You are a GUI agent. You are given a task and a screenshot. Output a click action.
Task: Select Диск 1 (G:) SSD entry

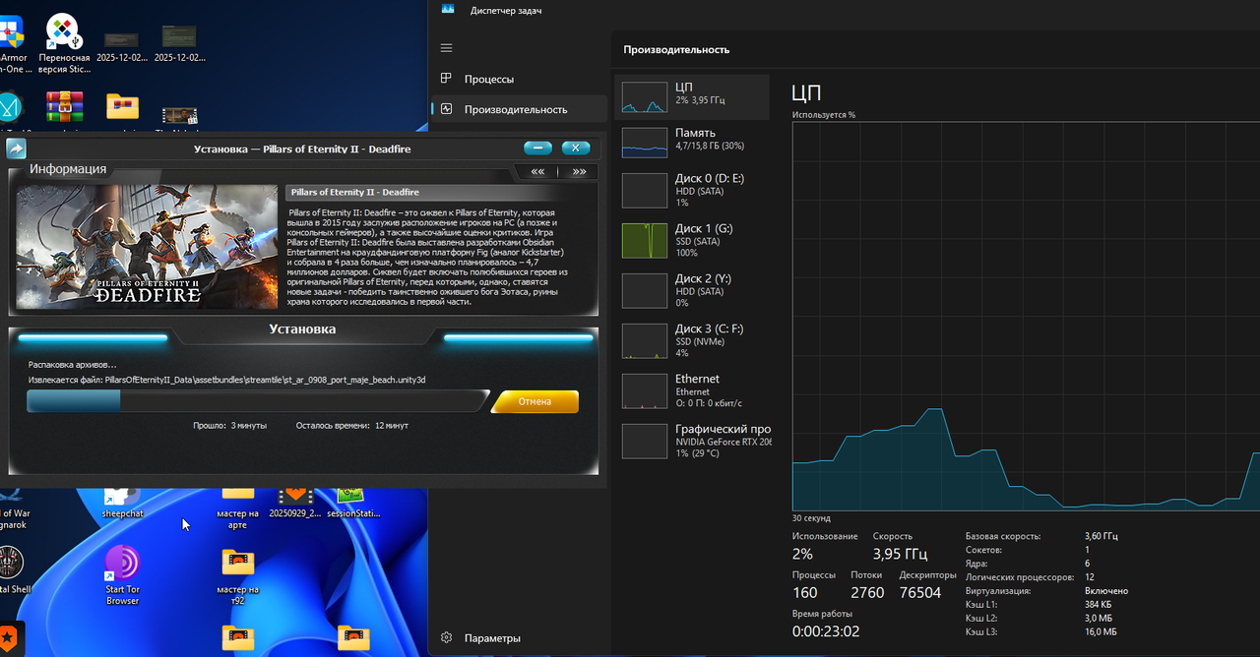(692, 240)
